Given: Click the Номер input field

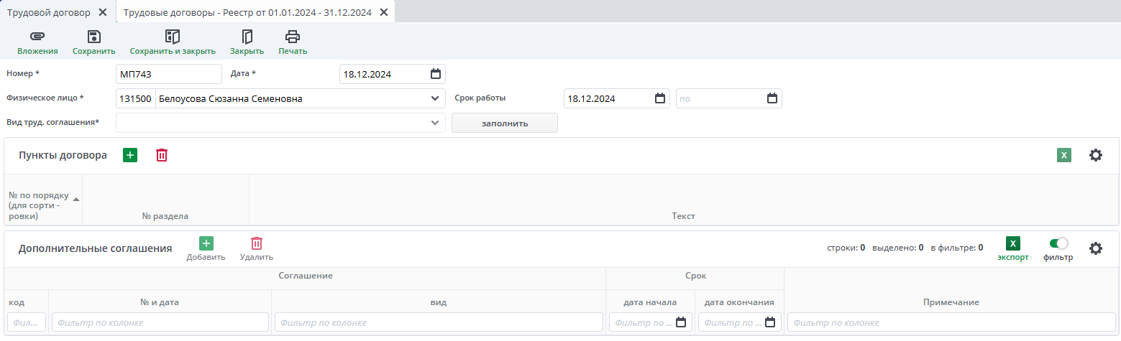Looking at the screenshot, I should coord(169,73).
